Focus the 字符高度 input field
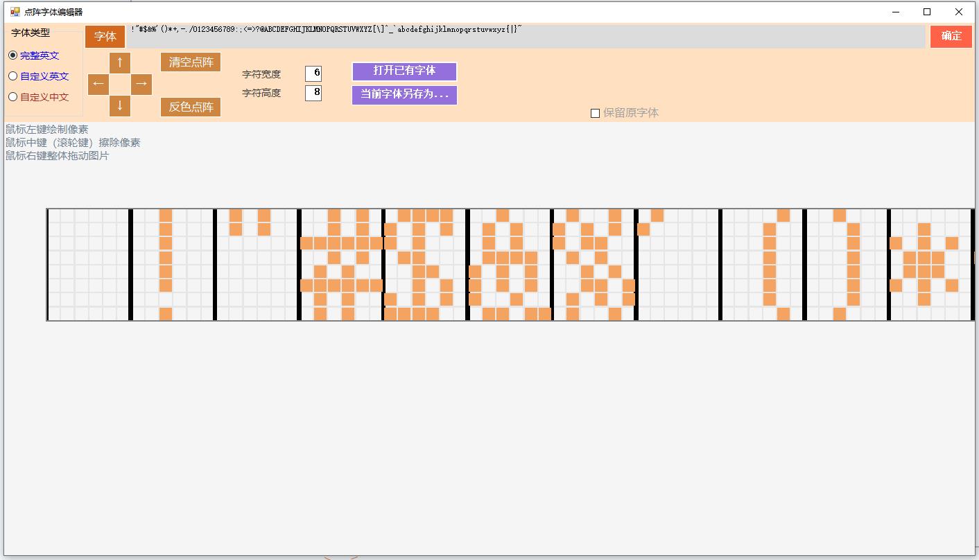Screen dimensions: 979x560 [x=313, y=92]
